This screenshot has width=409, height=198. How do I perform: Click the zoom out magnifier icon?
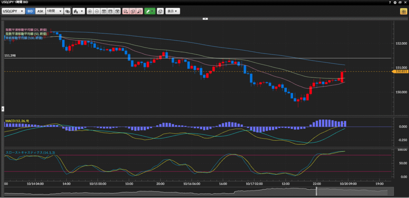click(x=97, y=11)
